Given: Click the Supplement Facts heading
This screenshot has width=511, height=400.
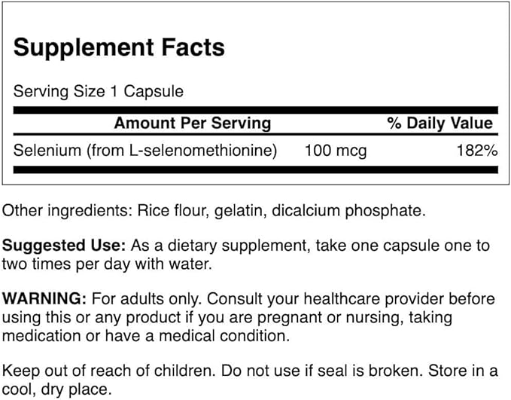Looking at the screenshot, I should (x=119, y=47).
